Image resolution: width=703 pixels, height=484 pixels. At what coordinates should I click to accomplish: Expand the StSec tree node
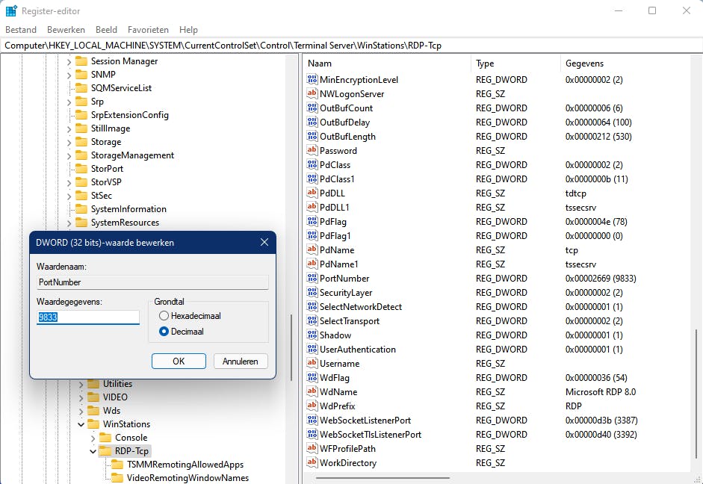[69, 196]
